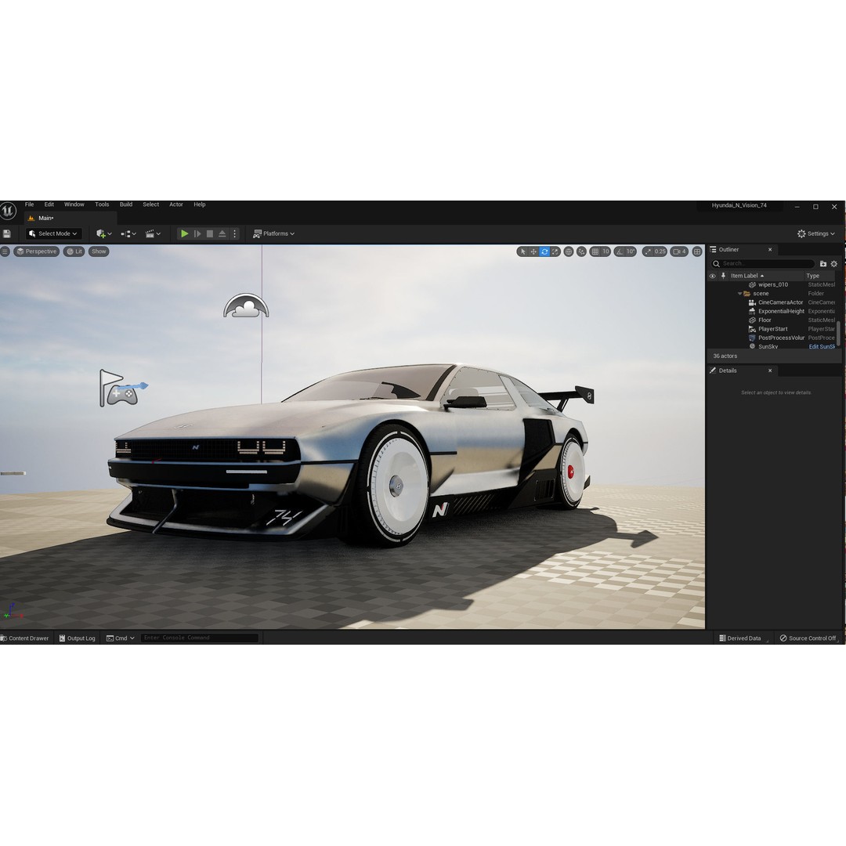Image resolution: width=846 pixels, height=846 pixels.
Task: Change rotation snap value 10°
Action: 630,251
